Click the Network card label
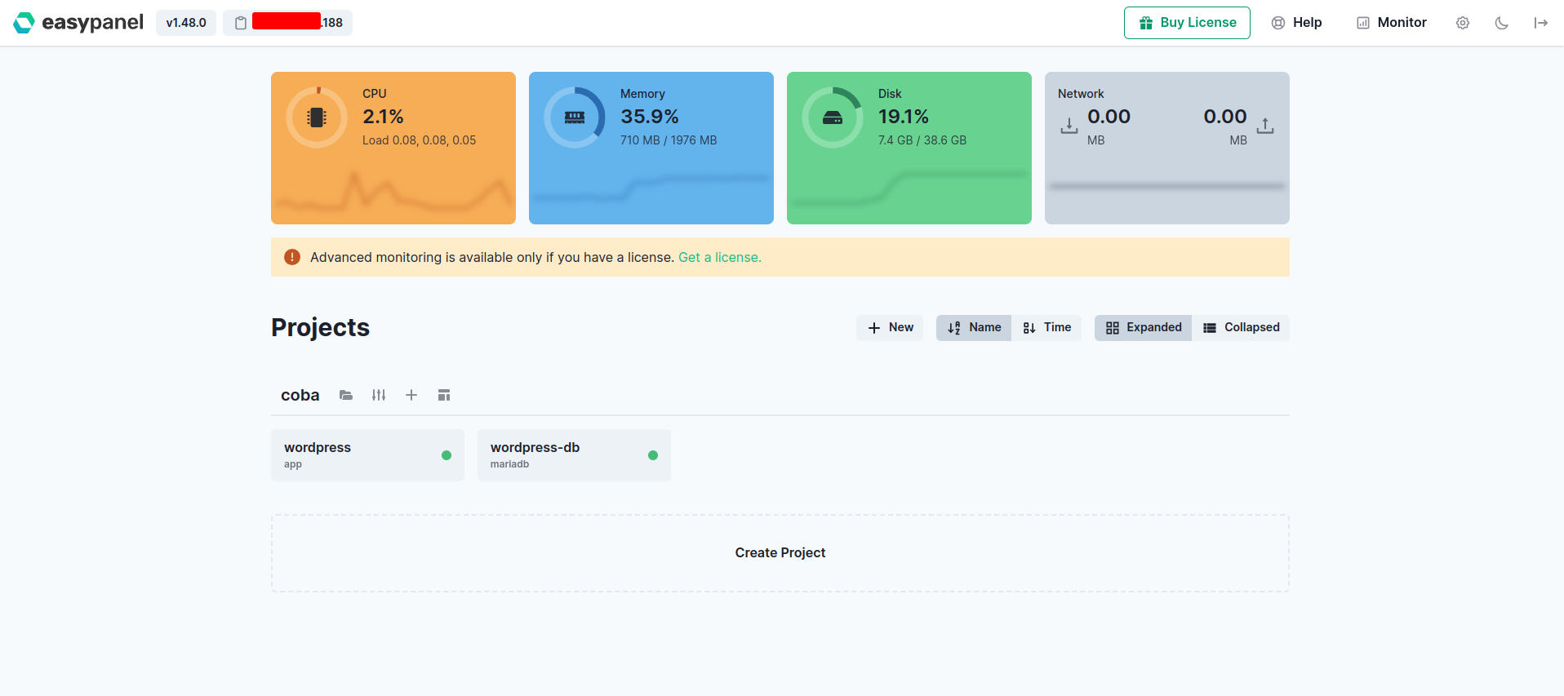The image size is (1564, 696). 1081,94
